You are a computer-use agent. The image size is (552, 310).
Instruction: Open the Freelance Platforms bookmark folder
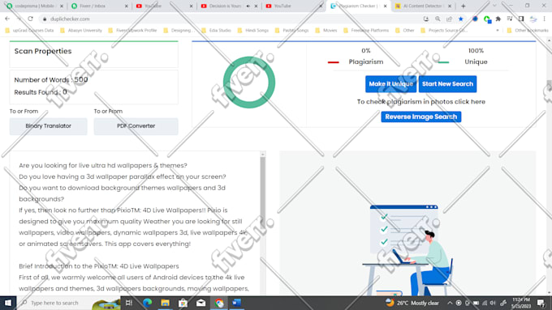[x=366, y=31]
